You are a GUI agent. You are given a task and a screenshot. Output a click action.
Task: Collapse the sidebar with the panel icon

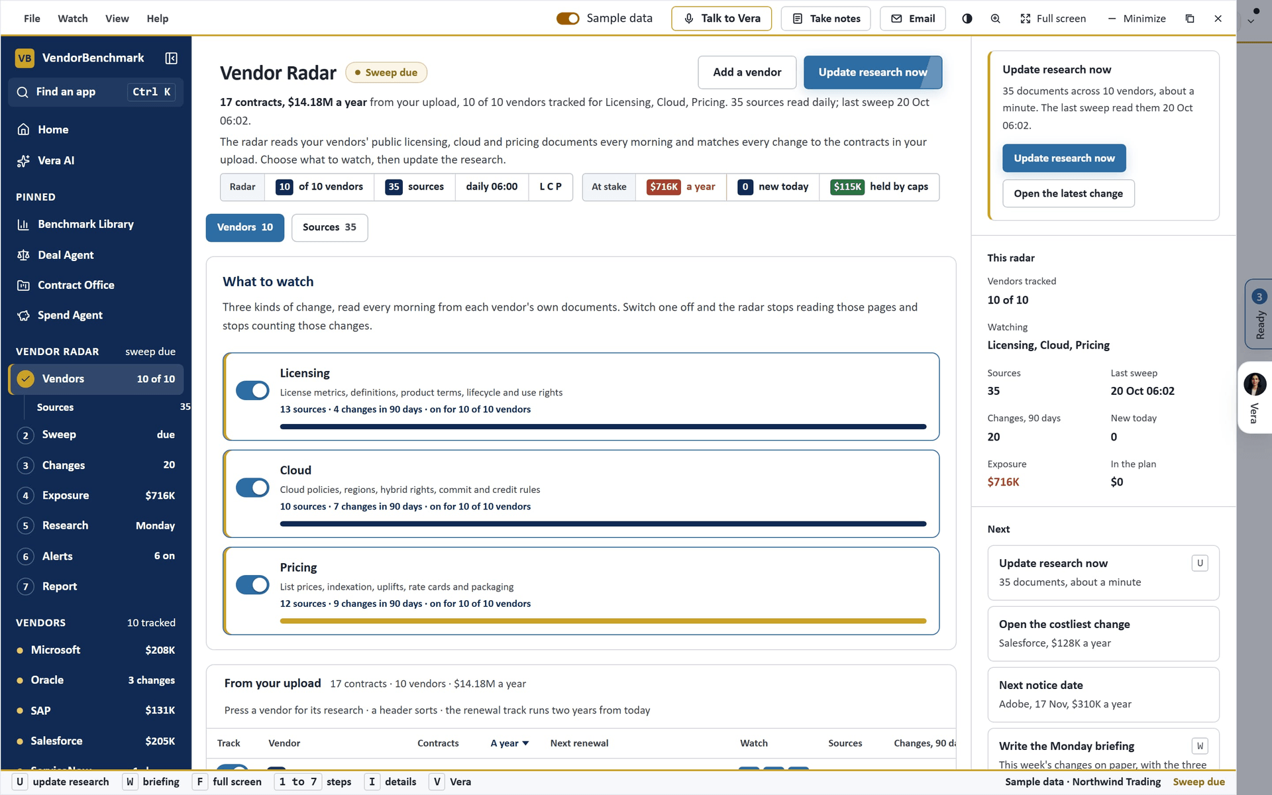click(171, 58)
